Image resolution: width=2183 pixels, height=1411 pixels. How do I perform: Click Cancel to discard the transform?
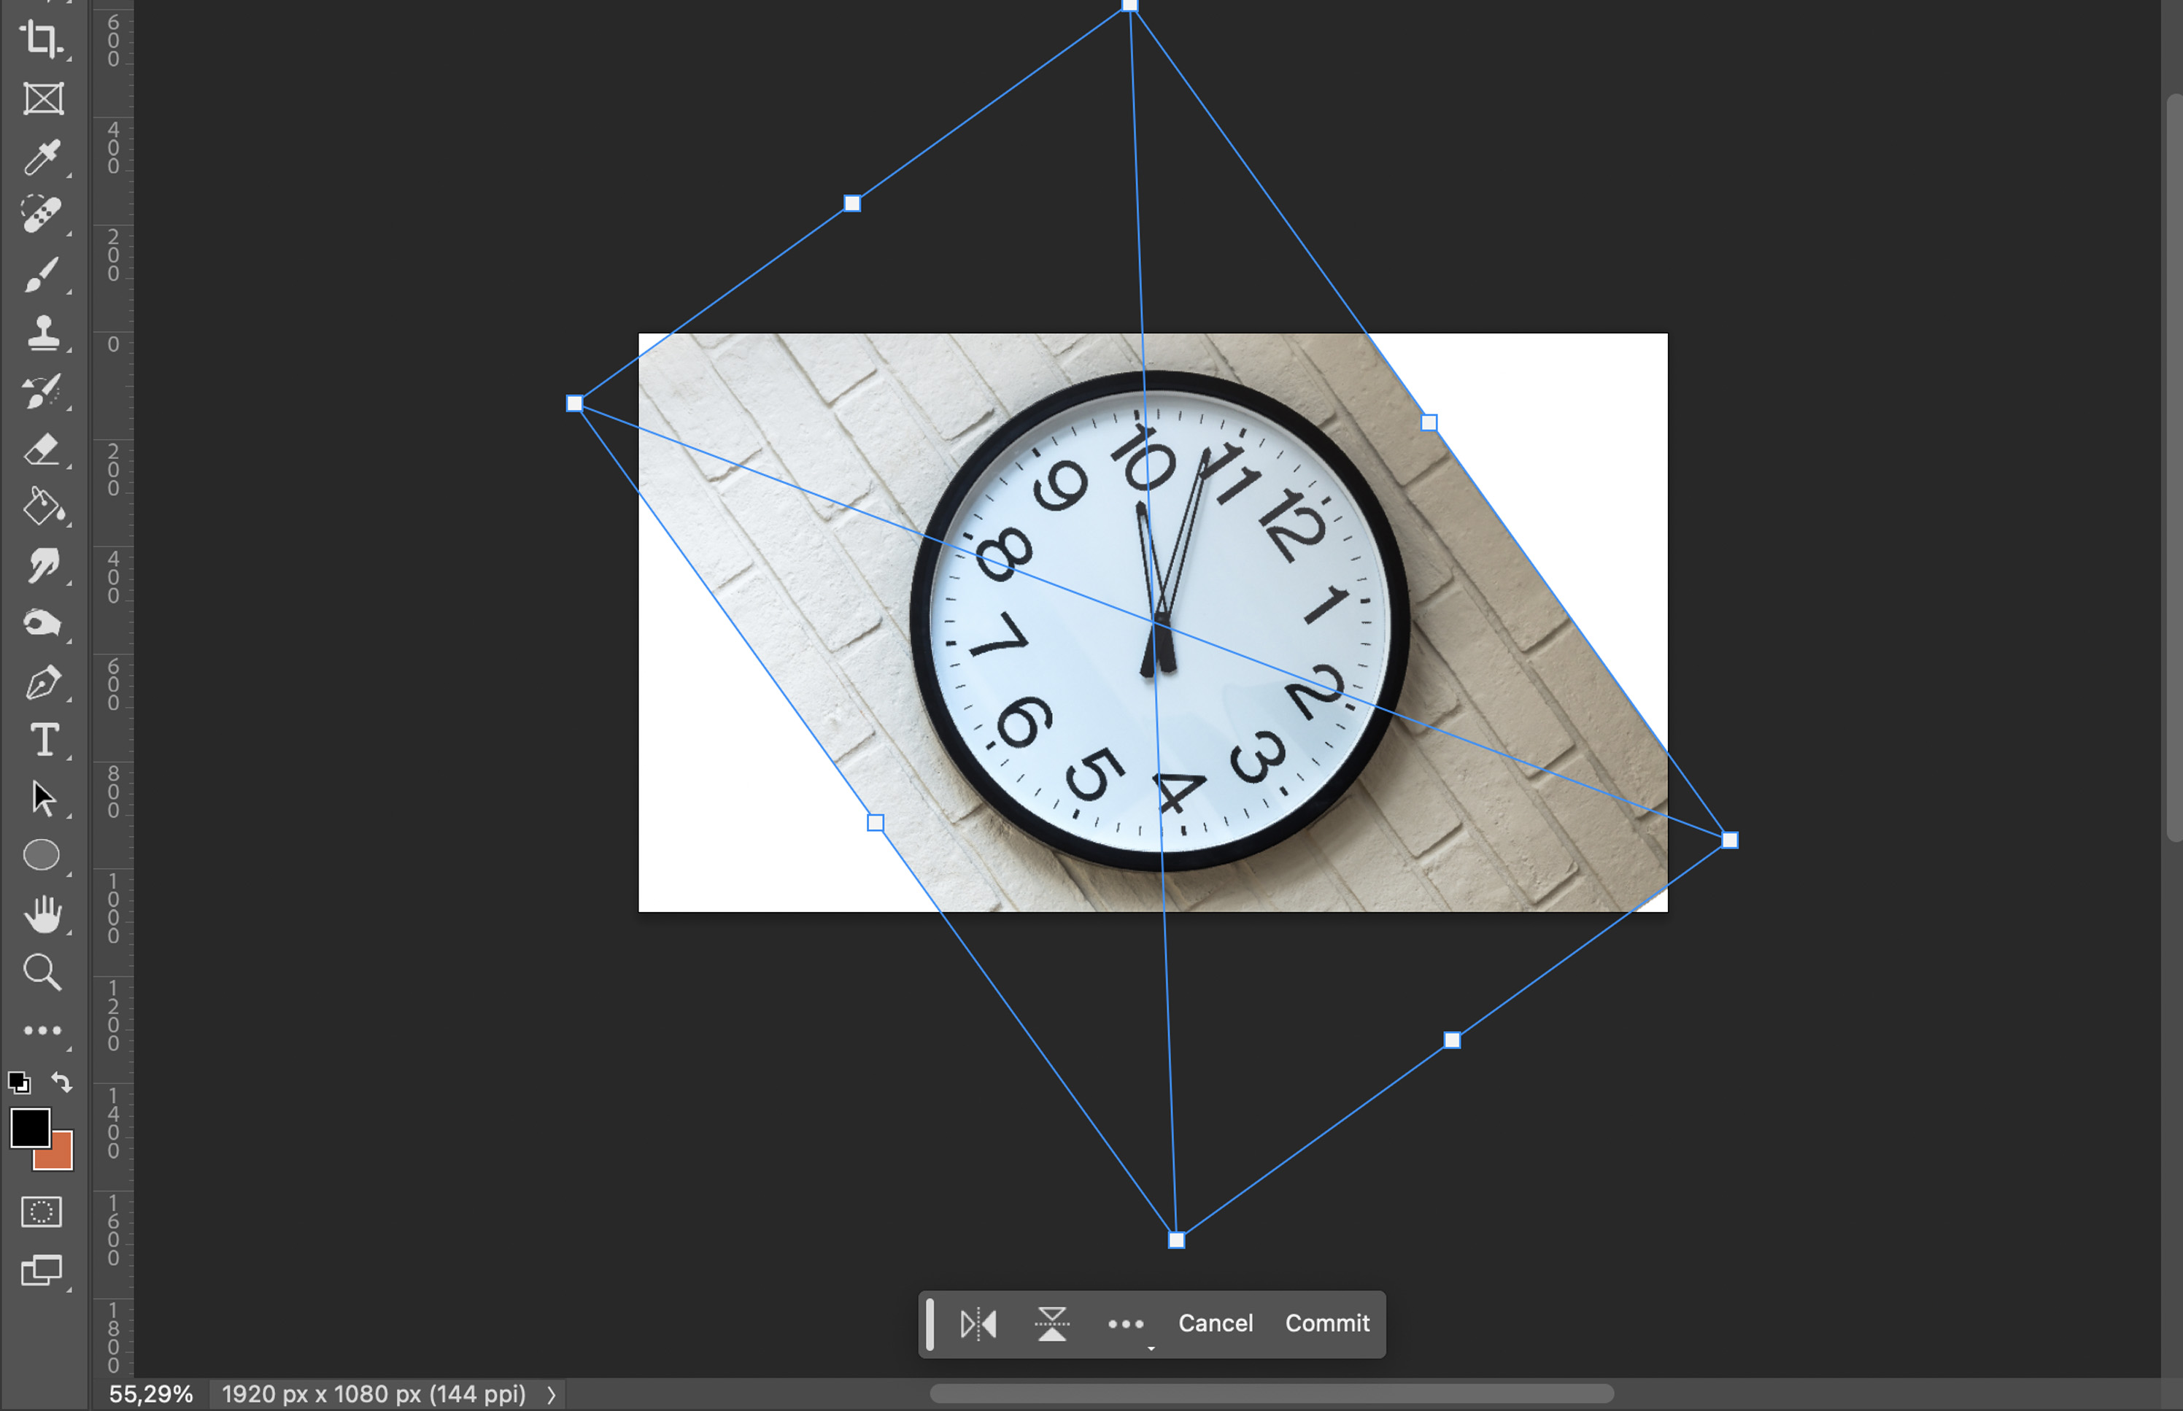coord(1215,1324)
